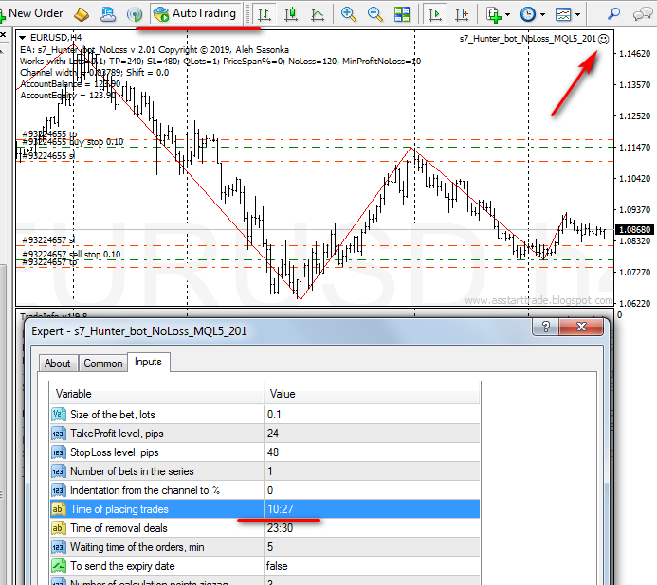Edit the TakeProfit value 24
This screenshot has height=585, width=657.
372,434
